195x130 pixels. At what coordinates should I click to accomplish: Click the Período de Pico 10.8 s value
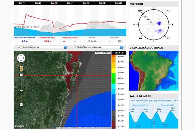tap(47, 41)
